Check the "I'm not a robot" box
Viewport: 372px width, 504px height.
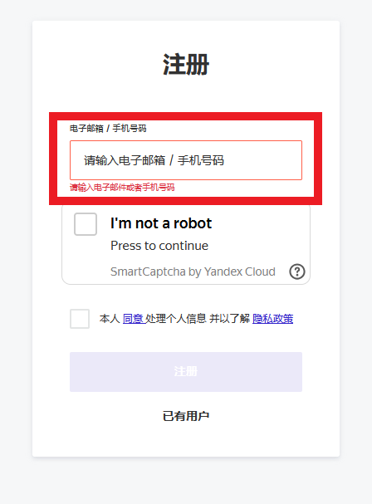86,224
